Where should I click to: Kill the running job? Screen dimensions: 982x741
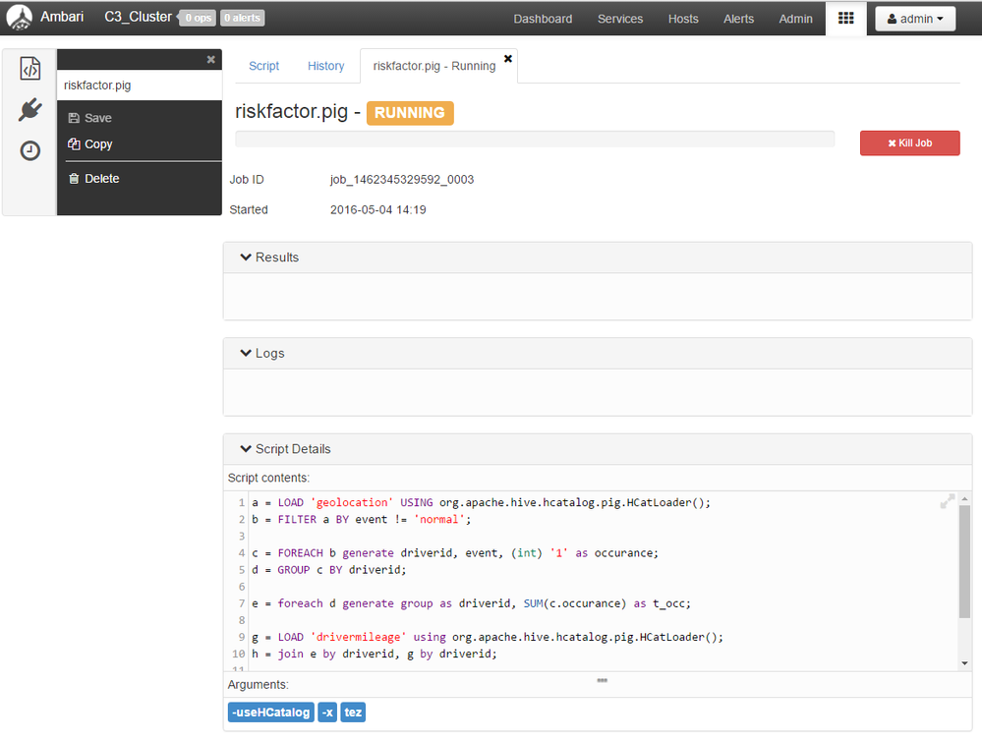point(909,142)
